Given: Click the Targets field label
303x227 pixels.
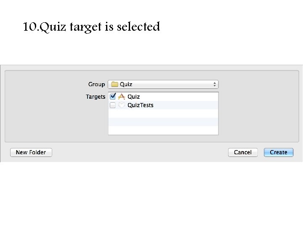Looking at the screenshot, I should pos(96,97).
